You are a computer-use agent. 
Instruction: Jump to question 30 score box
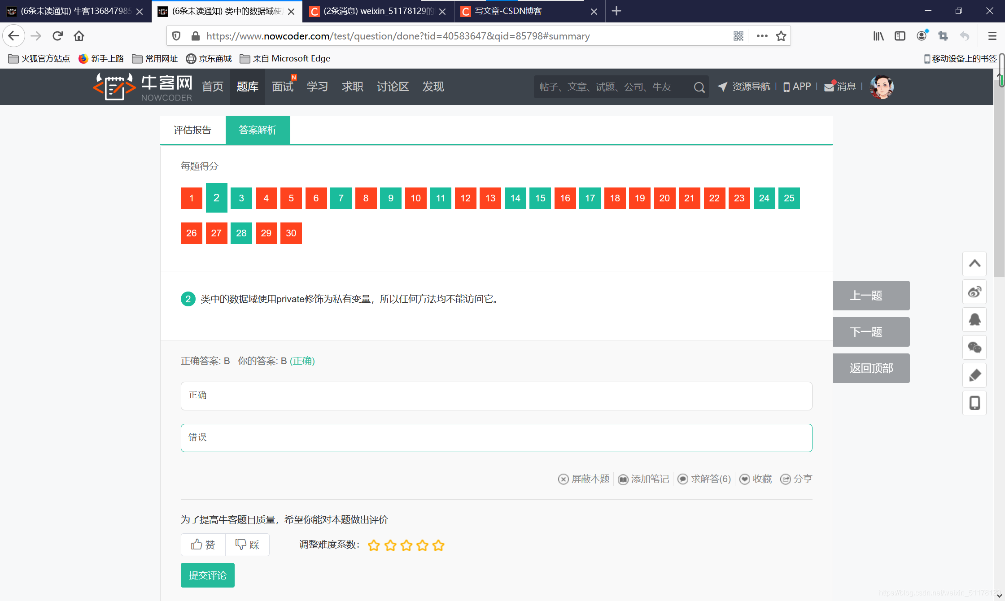pos(291,233)
